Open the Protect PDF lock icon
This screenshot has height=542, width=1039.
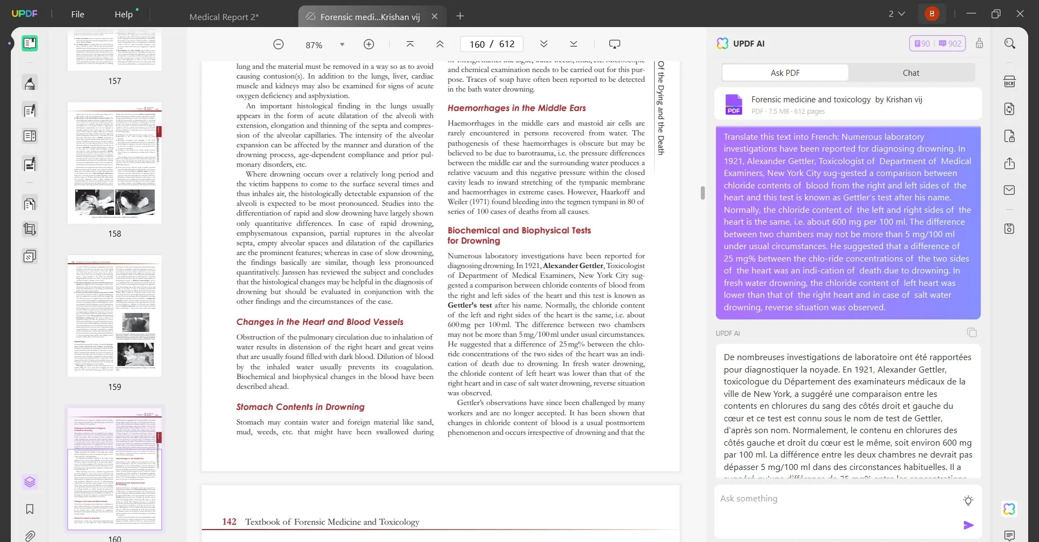click(1010, 136)
